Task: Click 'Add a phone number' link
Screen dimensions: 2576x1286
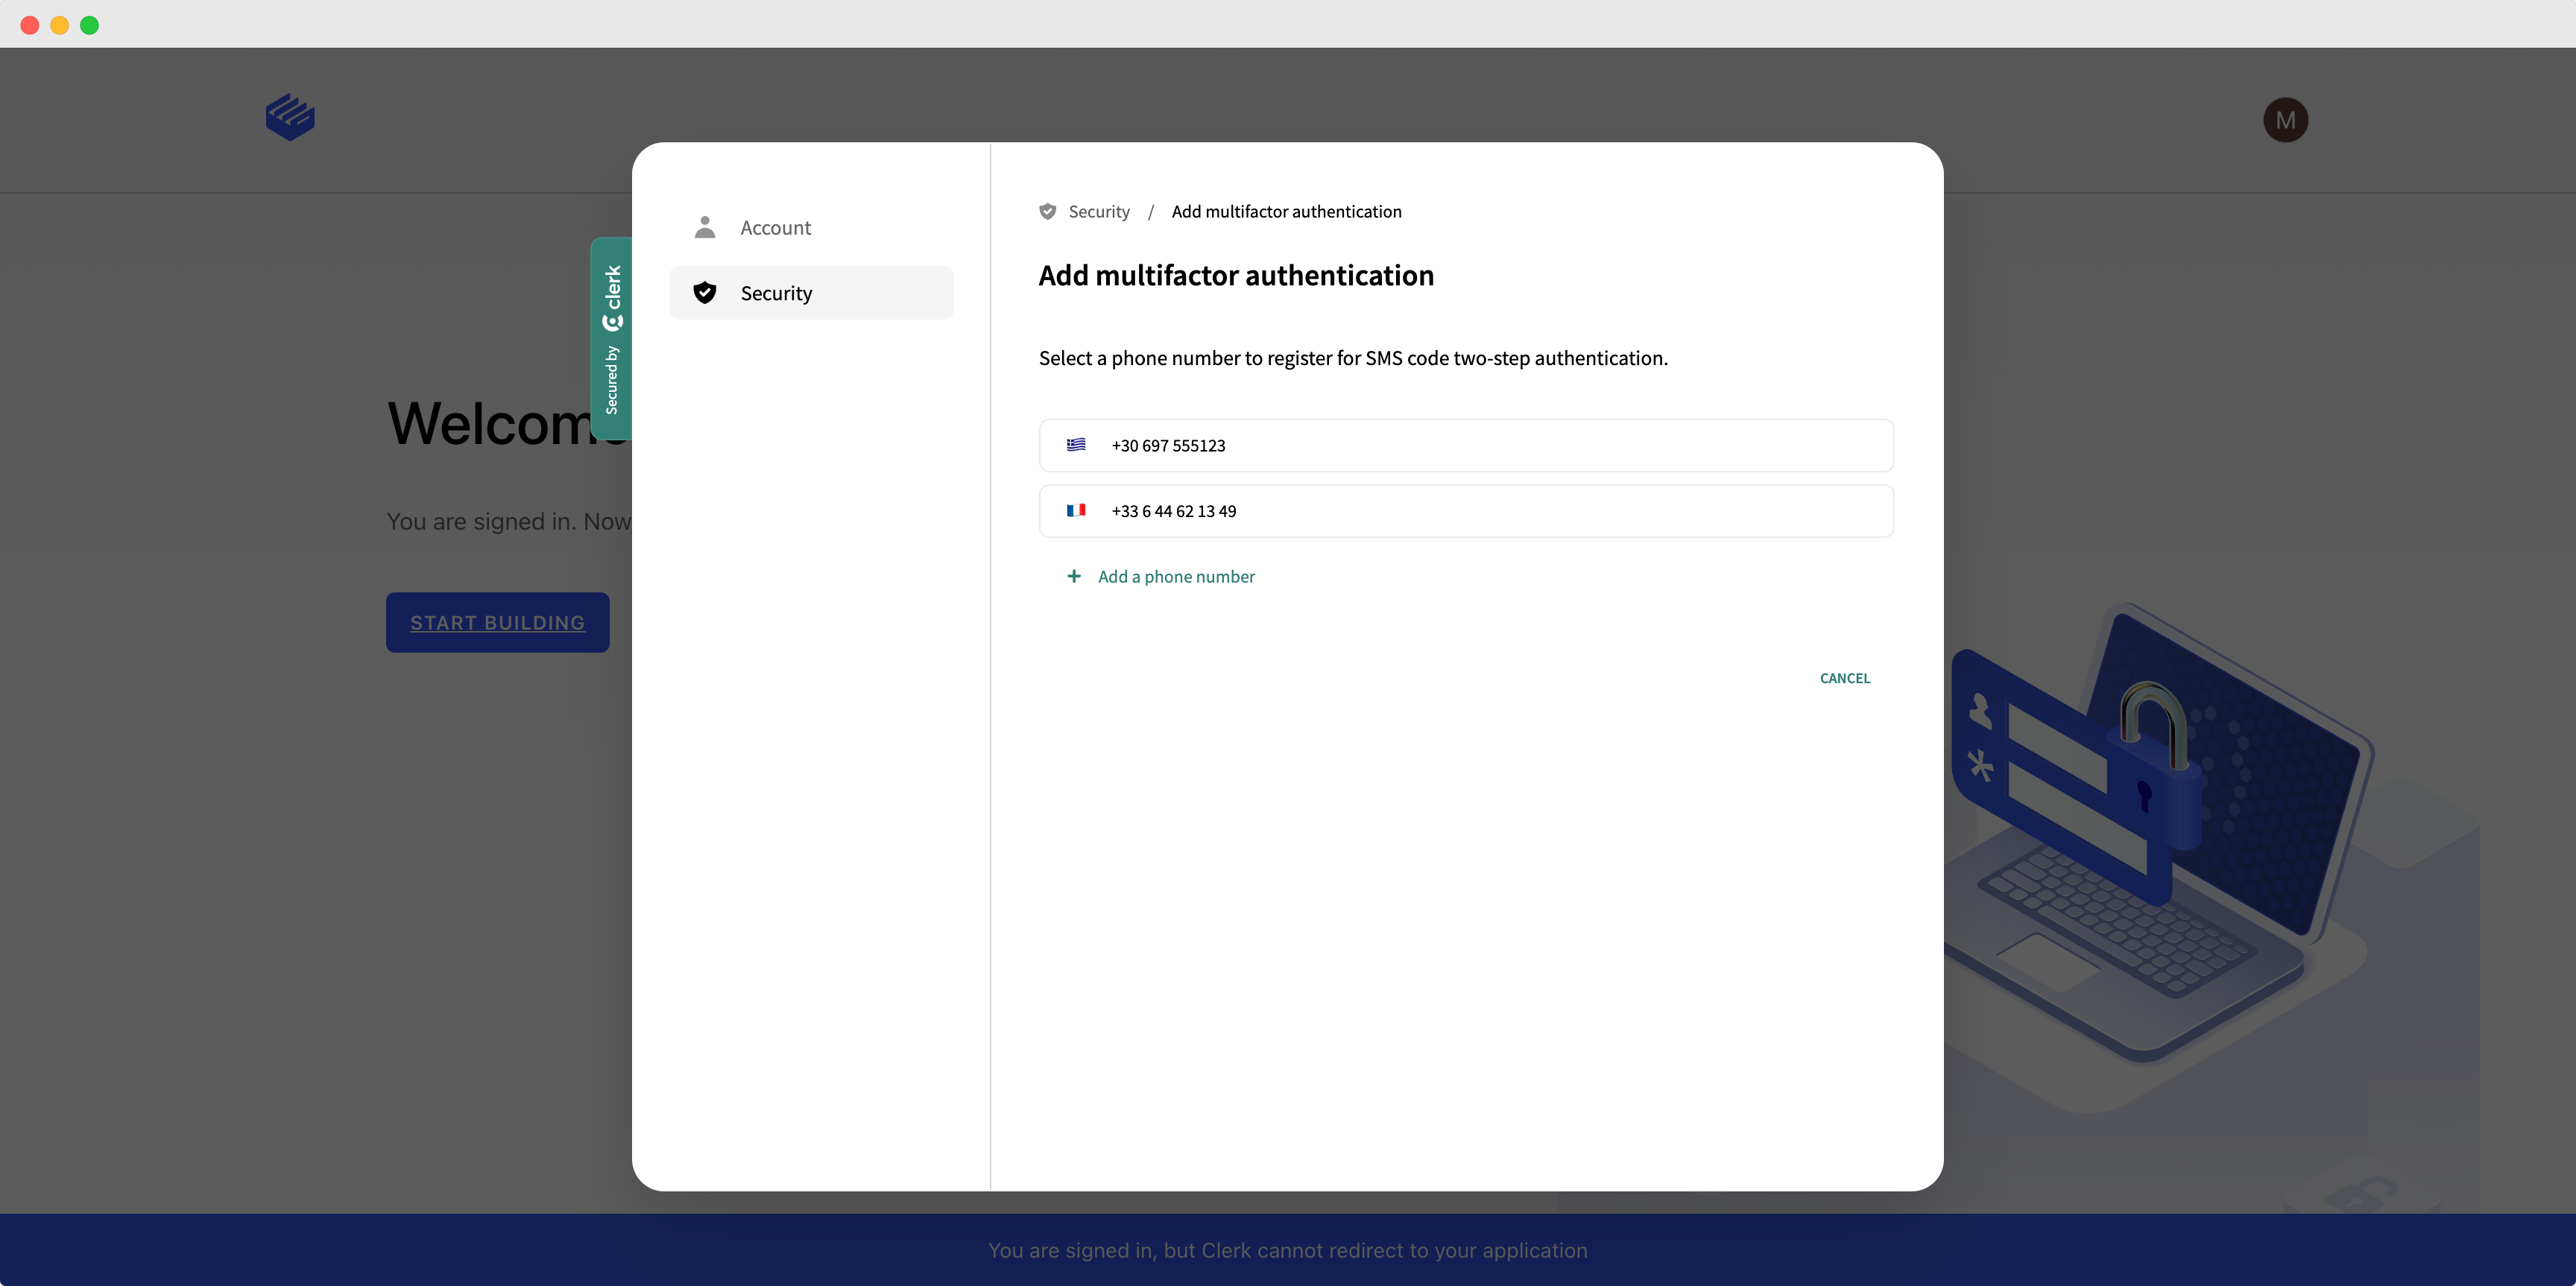Action: click(x=1176, y=577)
